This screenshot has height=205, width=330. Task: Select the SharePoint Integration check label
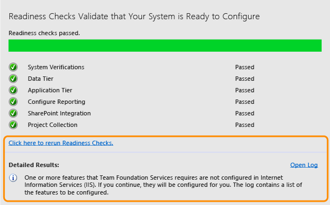59,113
